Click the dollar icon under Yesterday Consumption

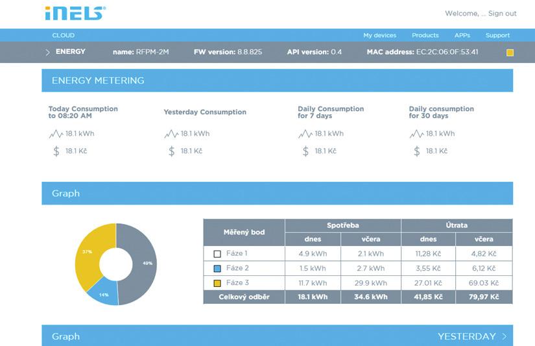(x=172, y=151)
